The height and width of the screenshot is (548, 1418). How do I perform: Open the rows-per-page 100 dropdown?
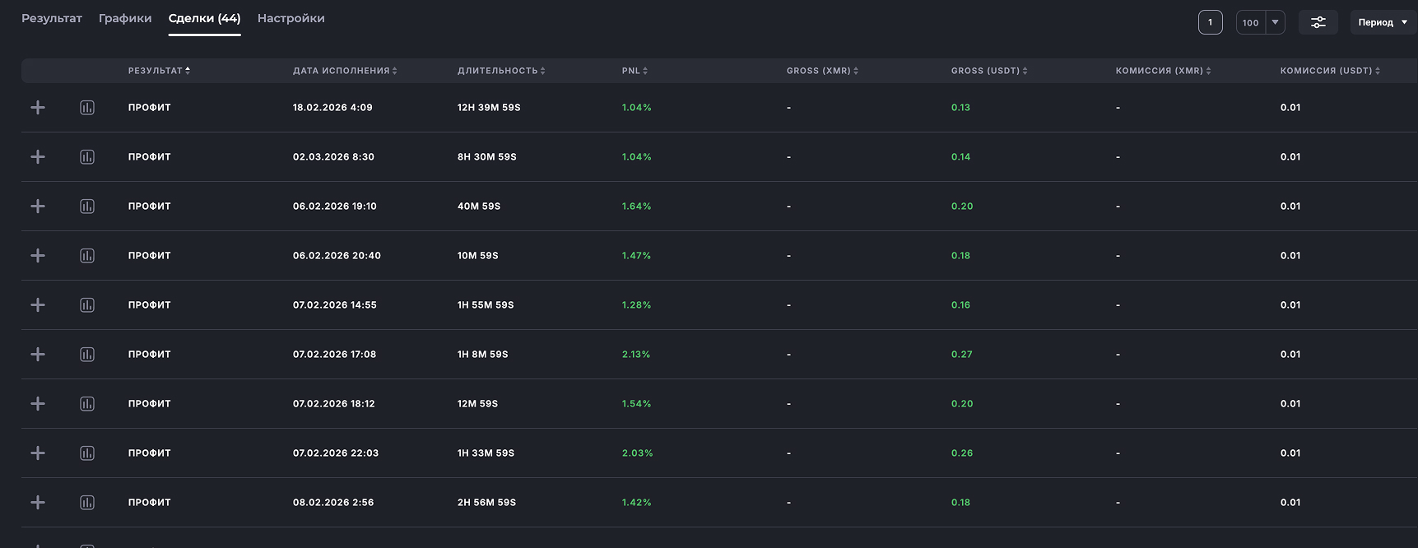click(1260, 22)
